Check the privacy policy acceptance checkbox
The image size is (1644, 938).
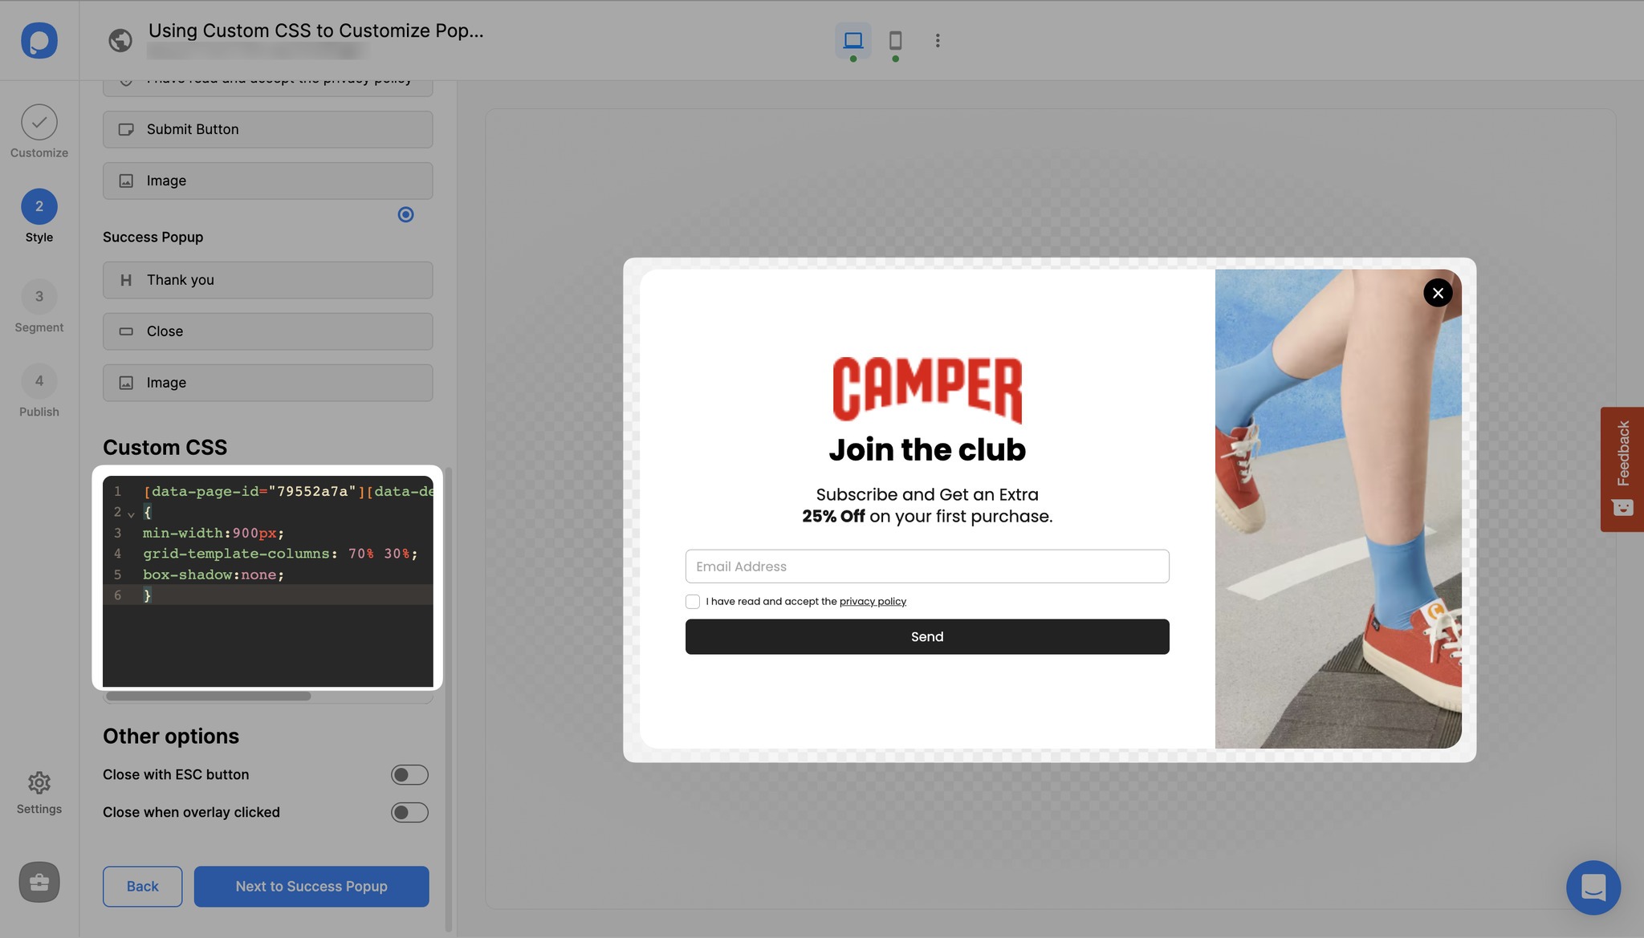coord(691,602)
